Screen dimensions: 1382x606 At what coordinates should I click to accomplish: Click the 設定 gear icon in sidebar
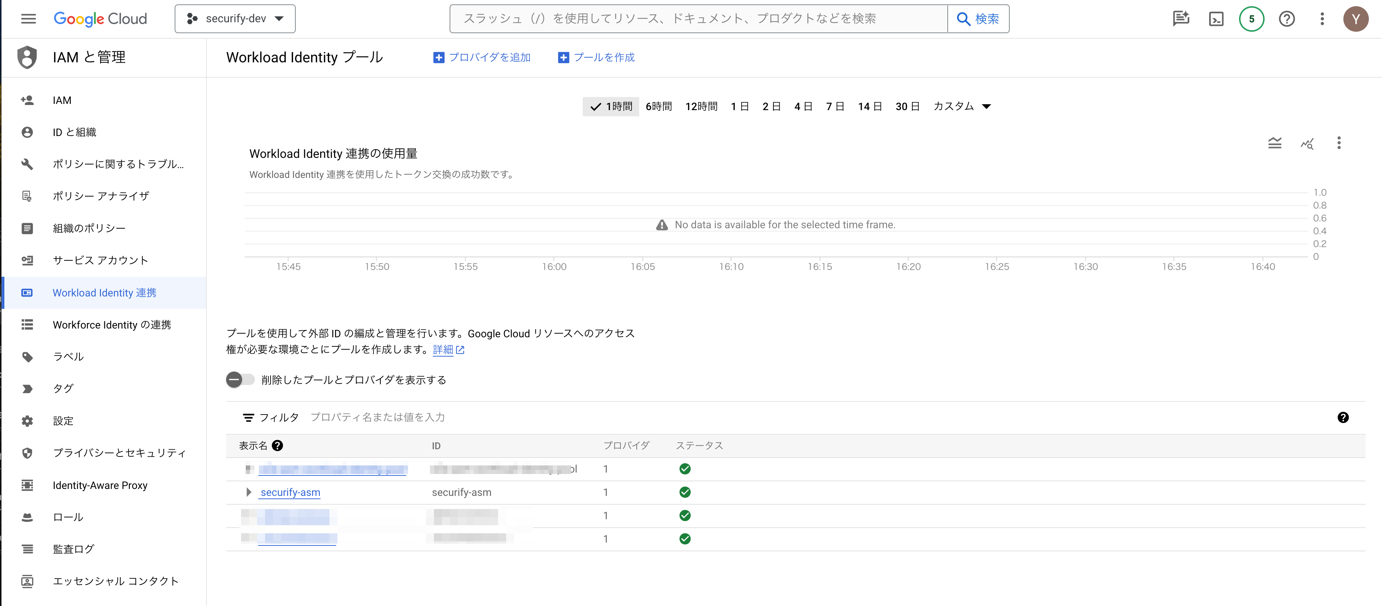(27, 421)
